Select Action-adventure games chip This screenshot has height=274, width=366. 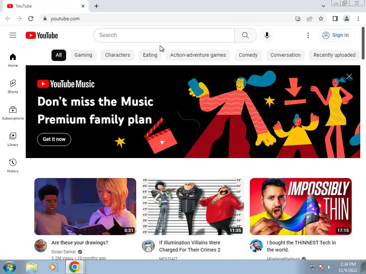coord(198,55)
